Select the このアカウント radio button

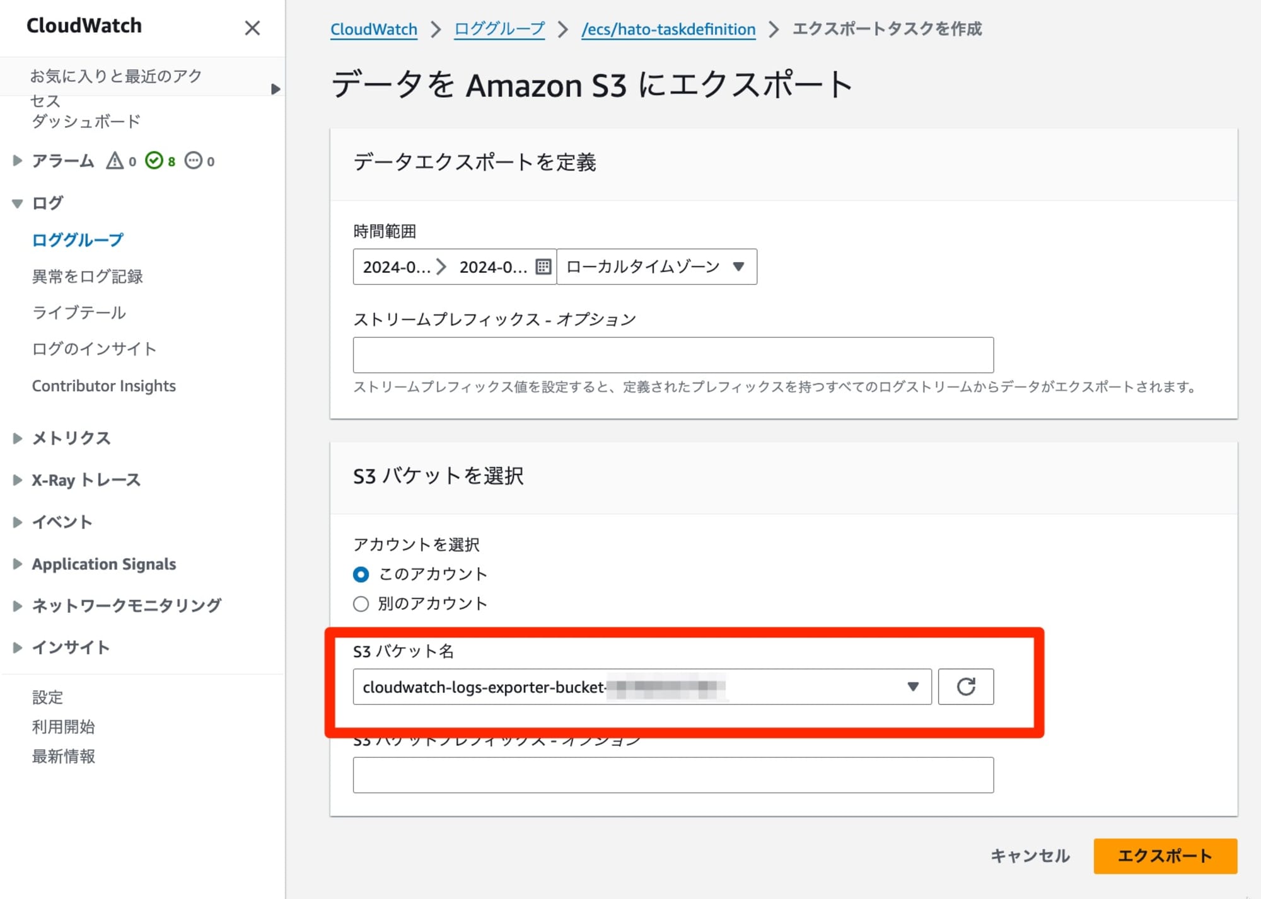[x=361, y=575]
